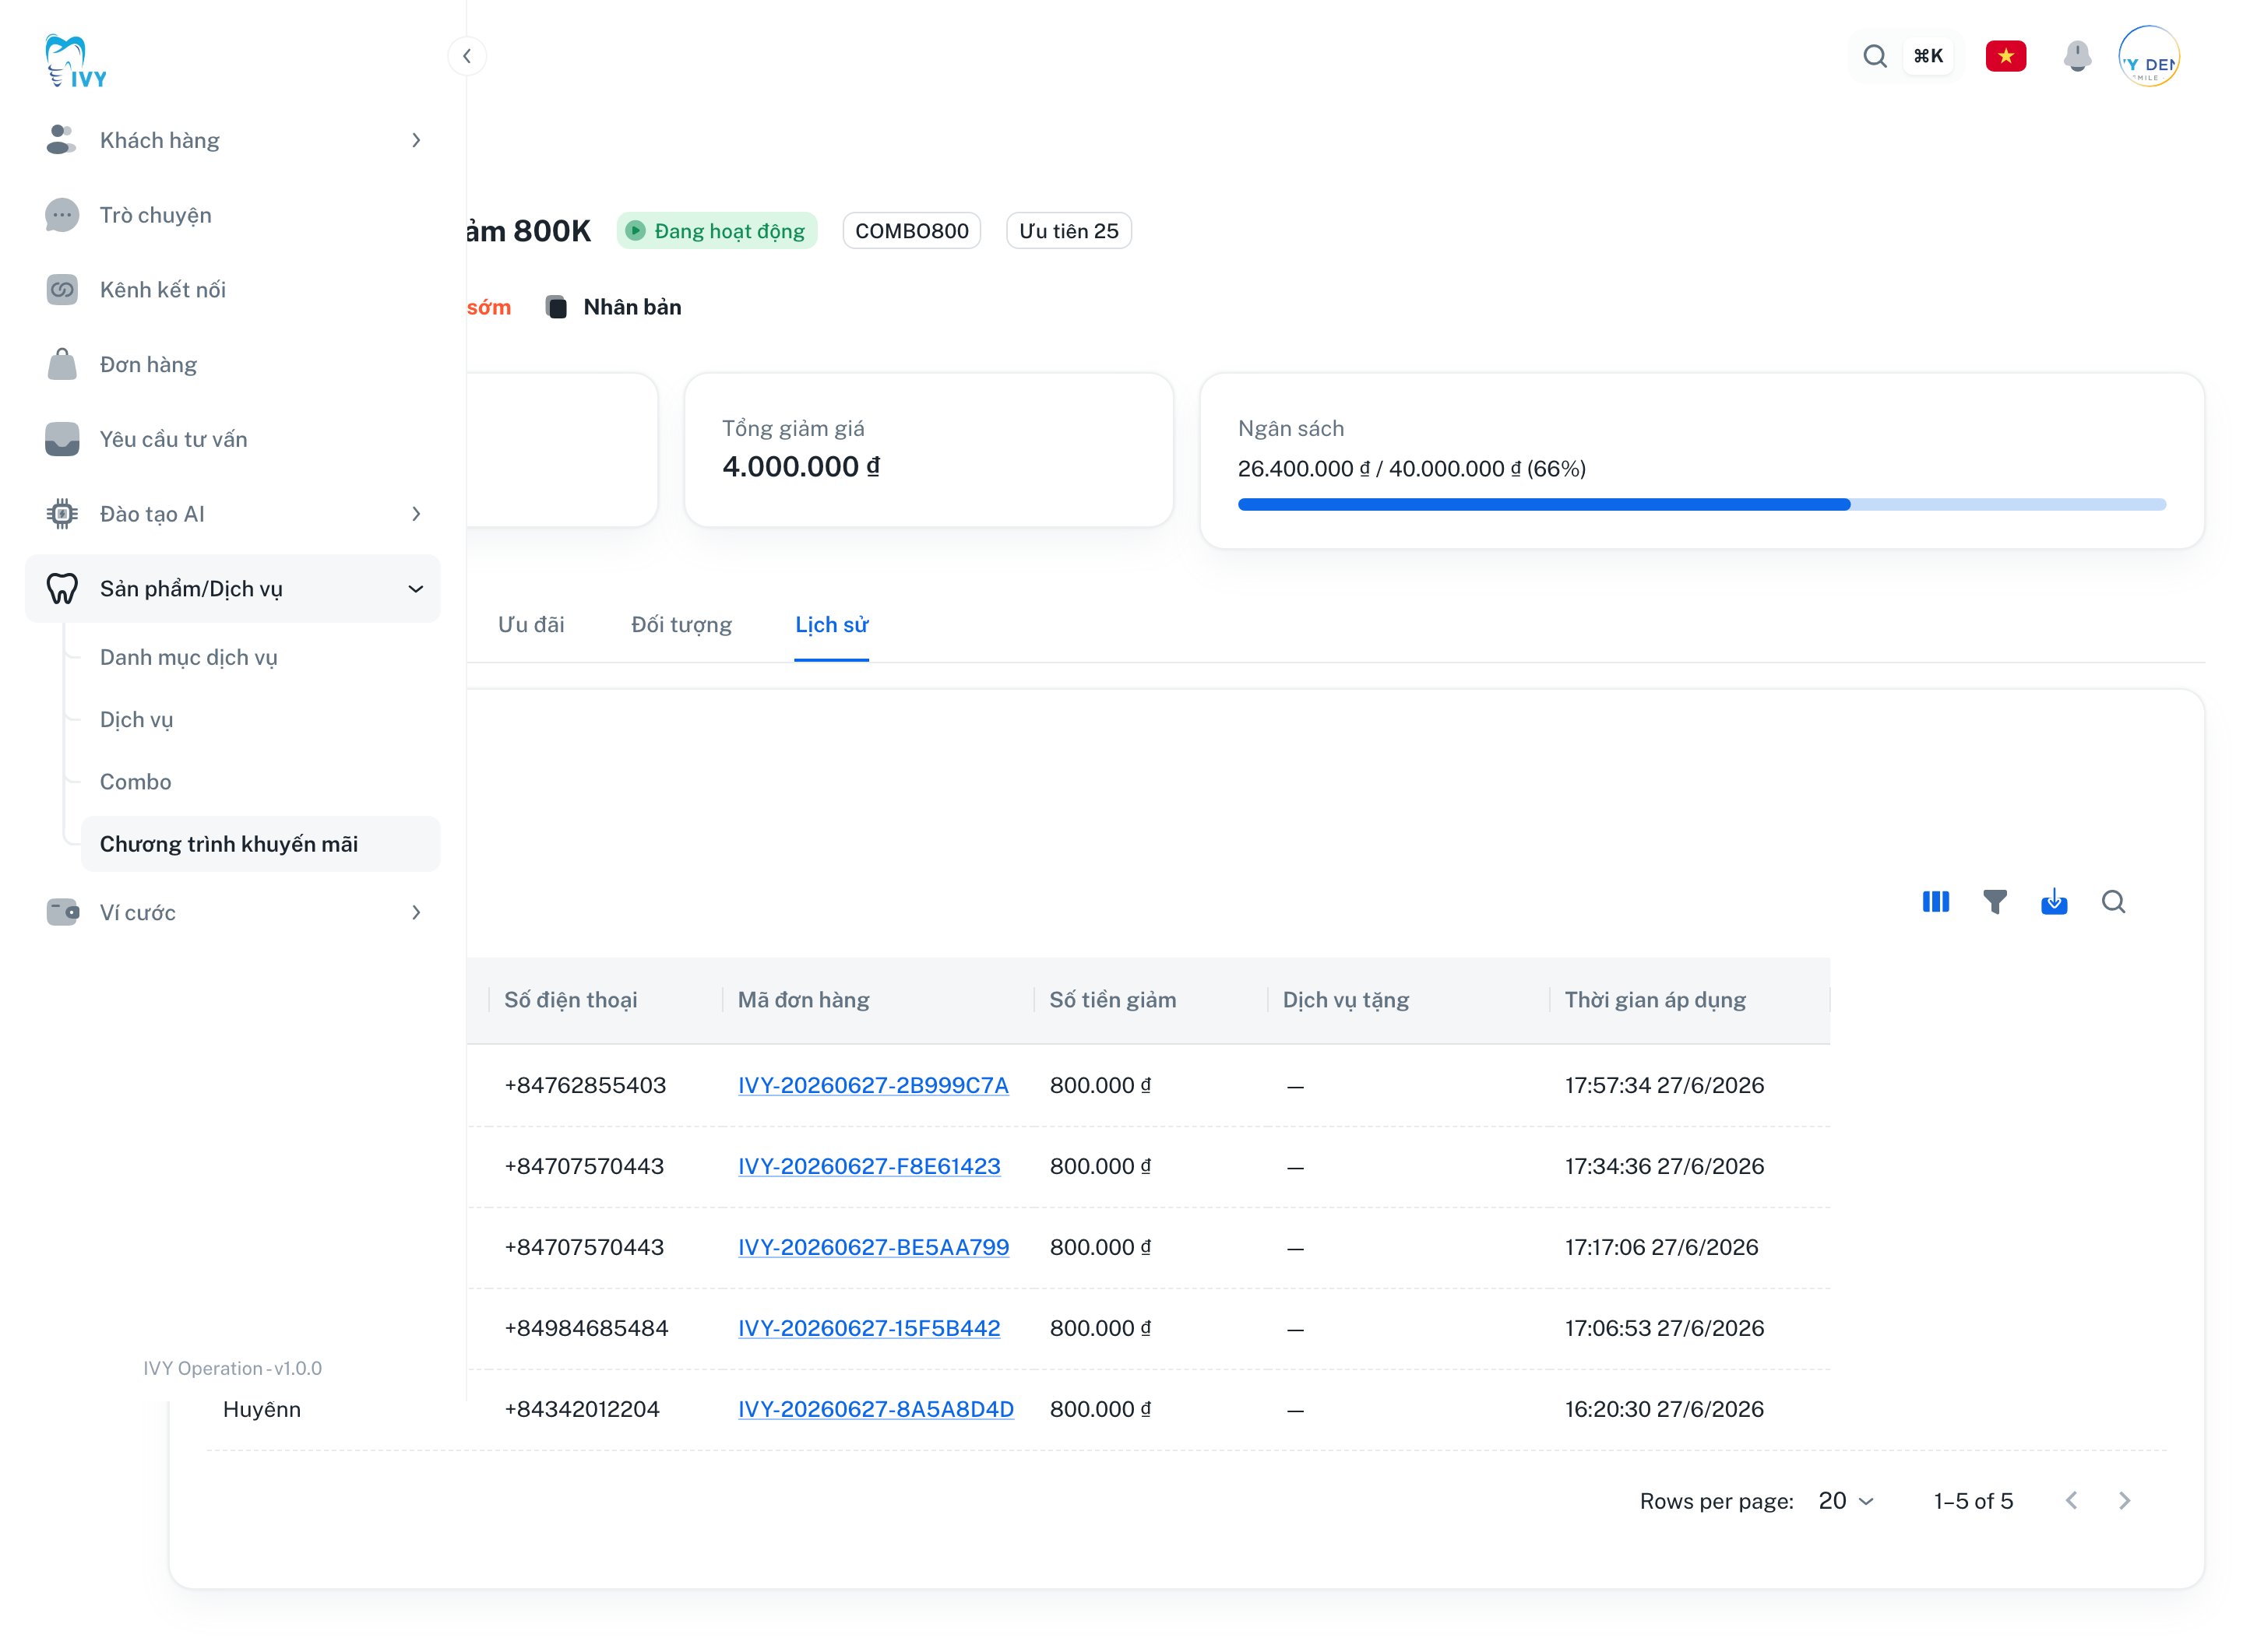Click customer name Huyênn
Image resolution: width=2243 pixels, height=1652 pixels.
261,1409
